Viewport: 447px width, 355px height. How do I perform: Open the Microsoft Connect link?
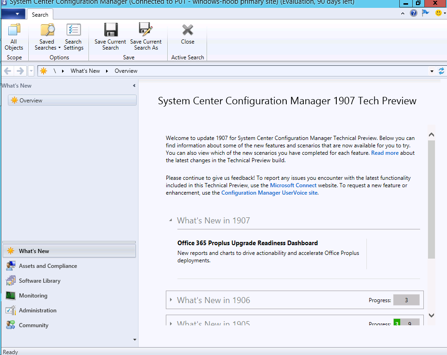click(x=293, y=185)
